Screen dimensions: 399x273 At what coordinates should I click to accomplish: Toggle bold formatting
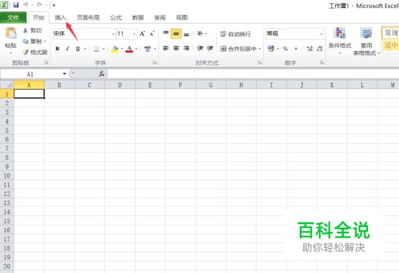tap(58, 48)
